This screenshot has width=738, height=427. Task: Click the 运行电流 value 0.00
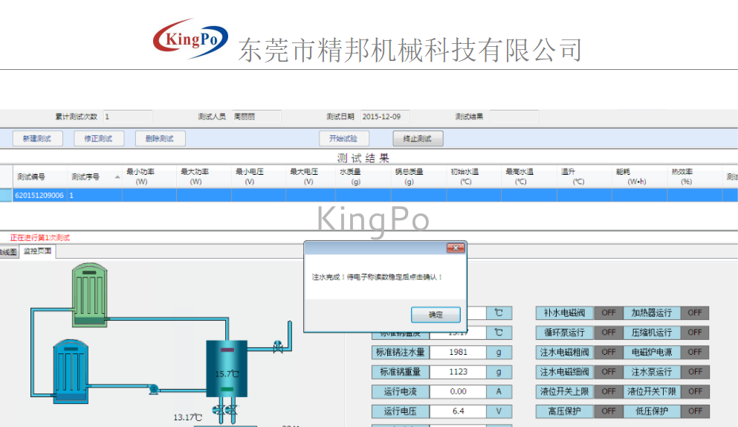click(458, 391)
